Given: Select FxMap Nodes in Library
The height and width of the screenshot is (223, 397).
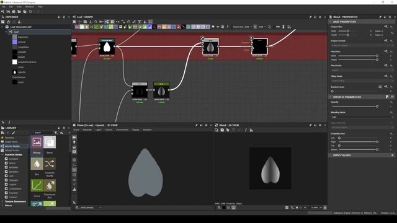Looking at the screenshot, I should (12, 151).
